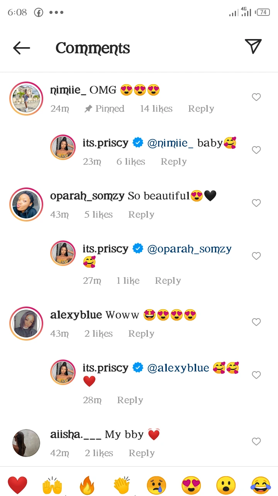This screenshot has width=278, height=496.
Task: Tap the share paper plane icon
Action: point(253,46)
